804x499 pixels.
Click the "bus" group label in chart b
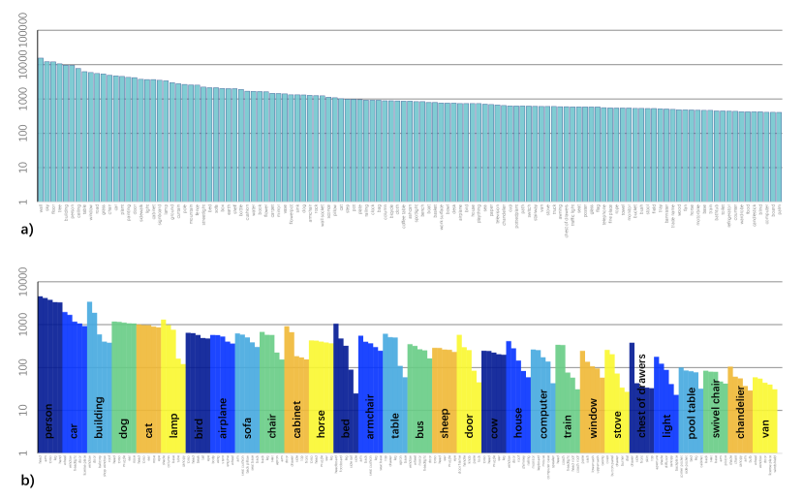click(420, 430)
